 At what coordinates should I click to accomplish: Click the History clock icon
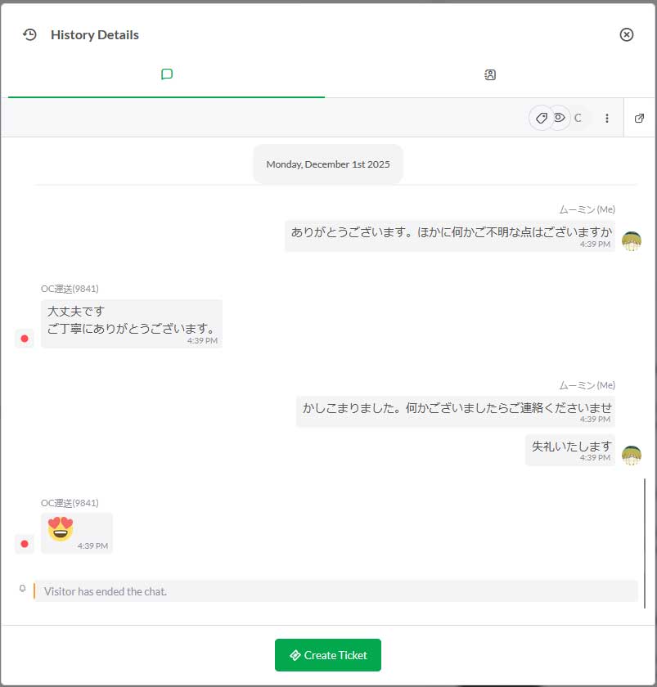[30, 34]
